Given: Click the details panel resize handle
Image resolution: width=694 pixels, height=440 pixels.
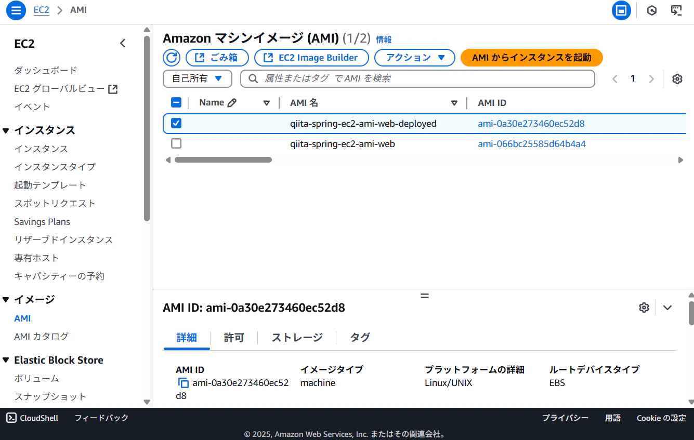Looking at the screenshot, I should [425, 296].
